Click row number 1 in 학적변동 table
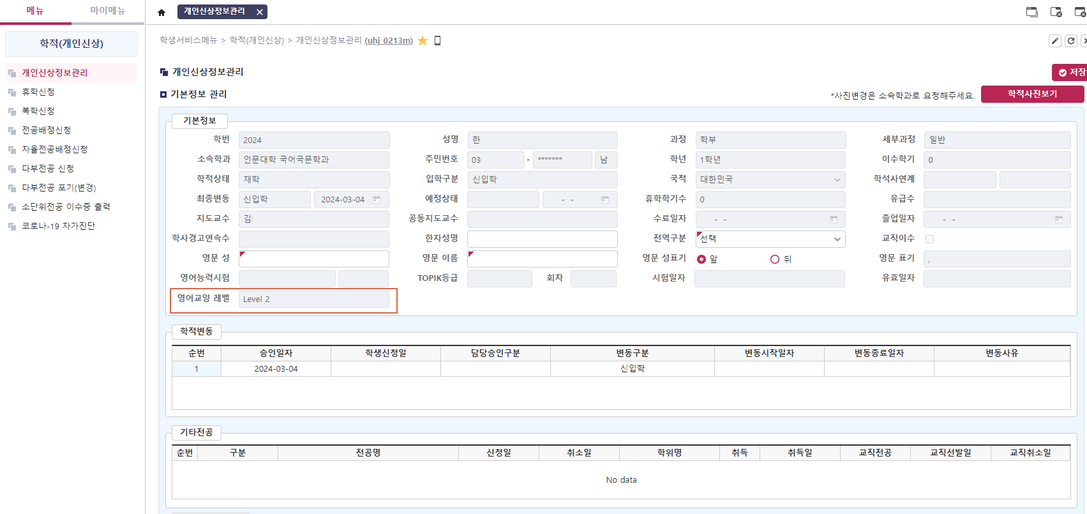Image resolution: width=1087 pixels, height=514 pixels. [x=197, y=369]
